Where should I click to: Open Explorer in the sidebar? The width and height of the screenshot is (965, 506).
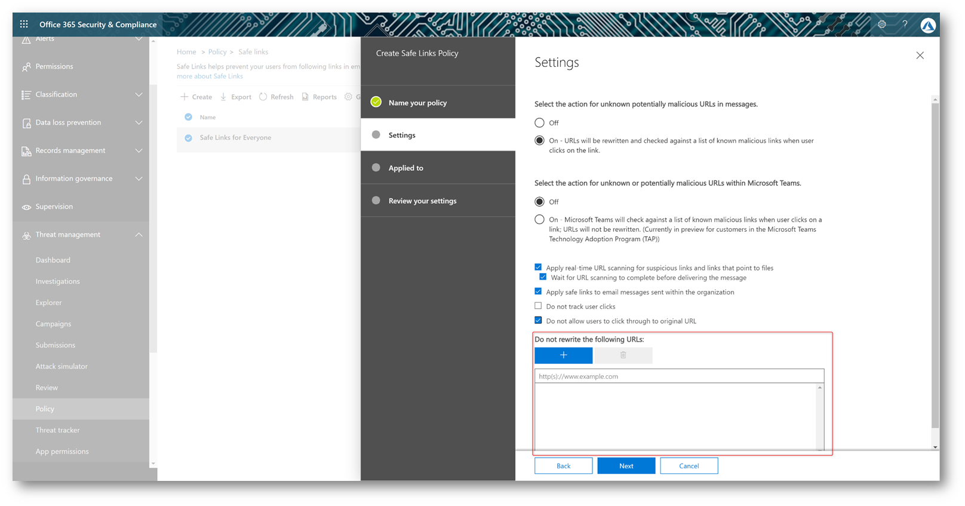click(48, 303)
